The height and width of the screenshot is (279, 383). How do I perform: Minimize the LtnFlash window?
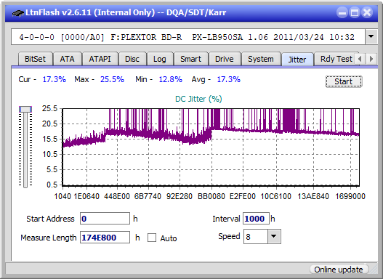[x=342, y=12]
